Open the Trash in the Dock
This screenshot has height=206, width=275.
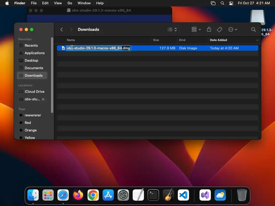point(242,195)
